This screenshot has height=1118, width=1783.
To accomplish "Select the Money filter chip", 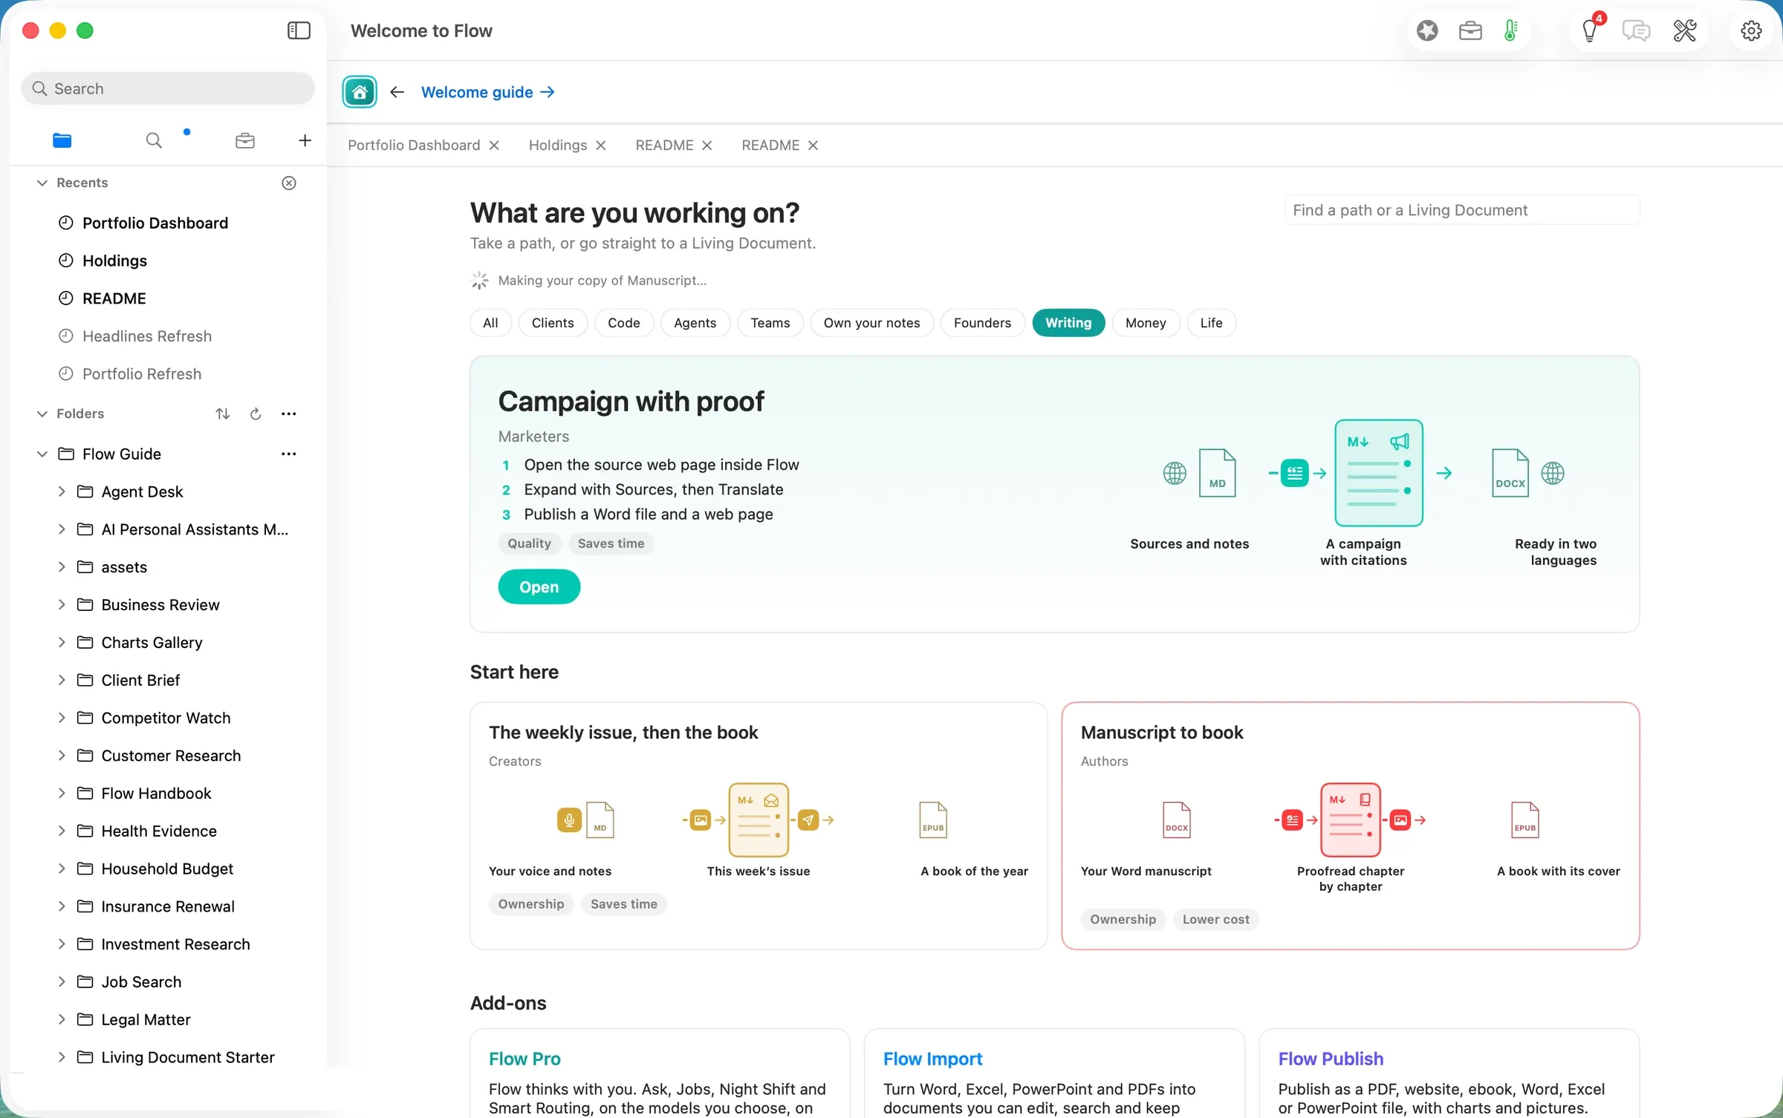I will pos(1146,323).
